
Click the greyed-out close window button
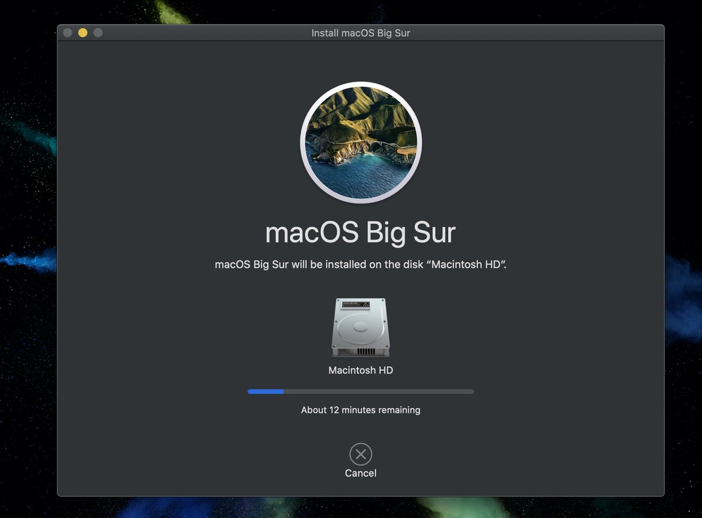coord(67,33)
